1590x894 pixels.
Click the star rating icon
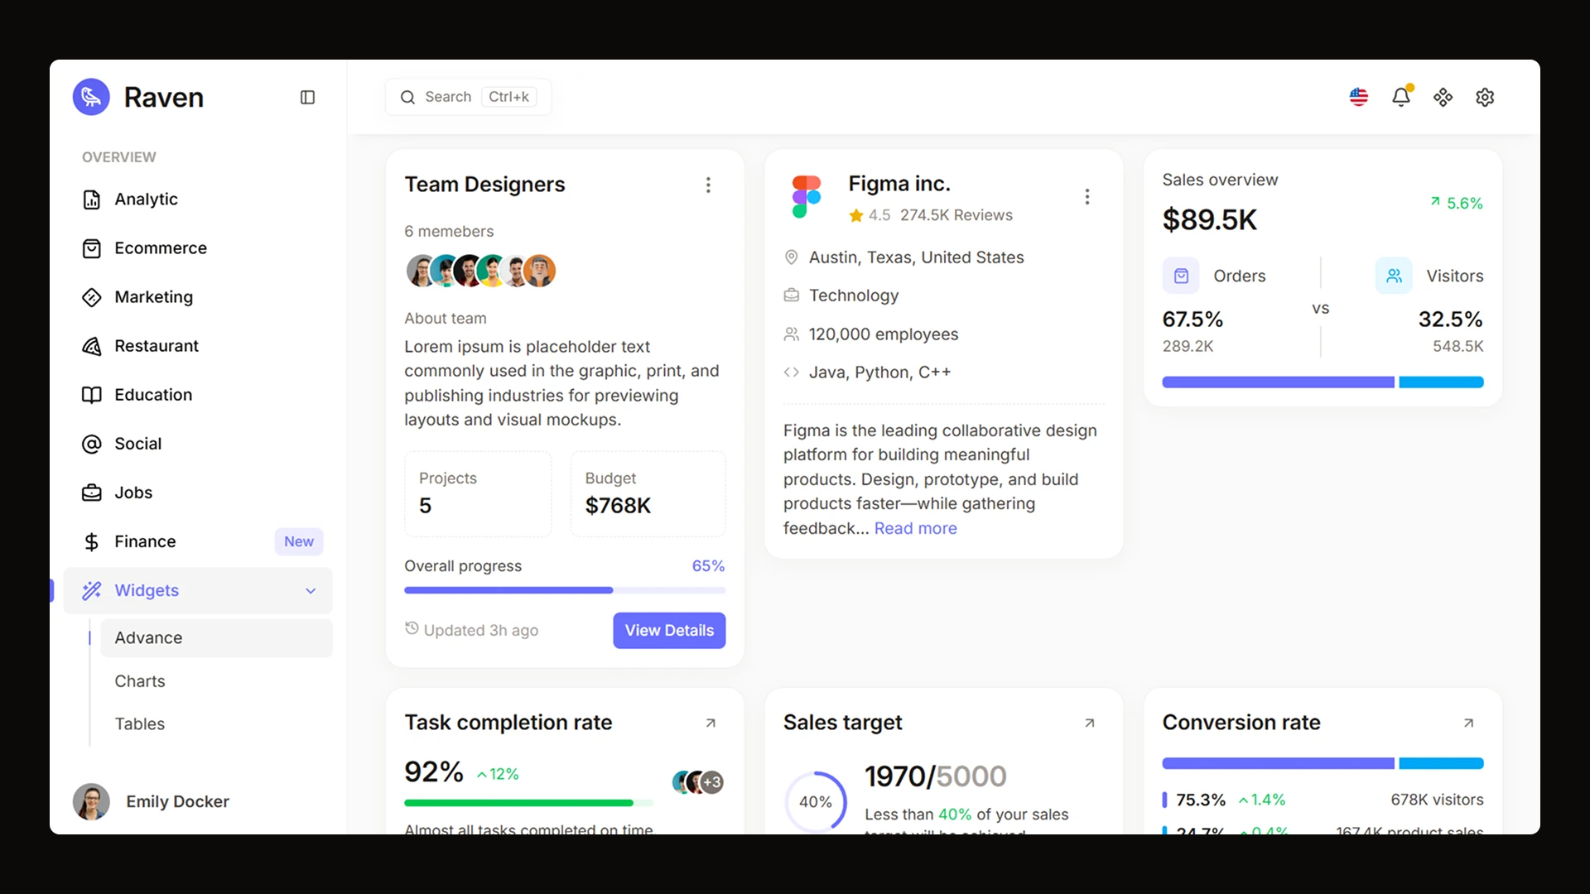(856, 216)
